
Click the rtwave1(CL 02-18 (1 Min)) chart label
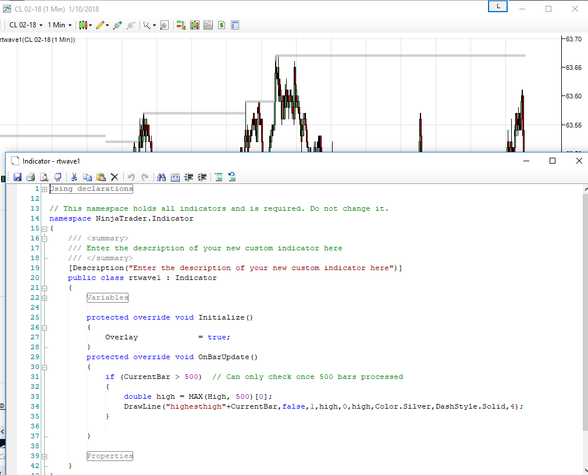click(x=37, y=40)
